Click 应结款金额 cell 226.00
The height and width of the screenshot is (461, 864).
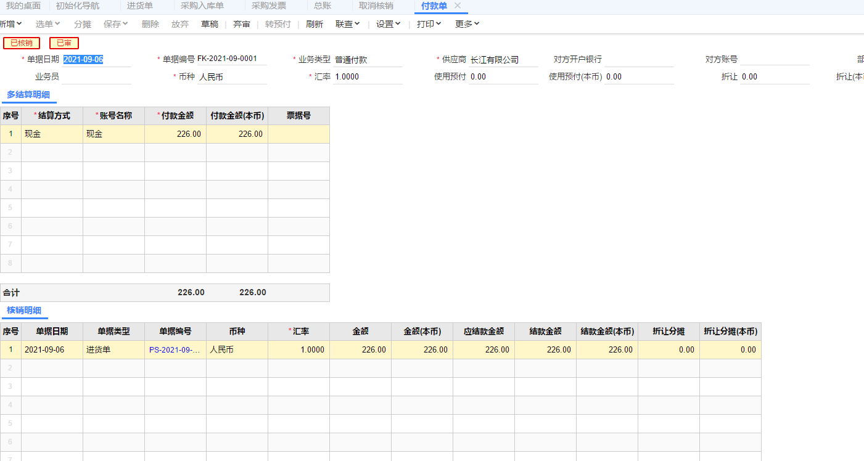pos(483,350)
